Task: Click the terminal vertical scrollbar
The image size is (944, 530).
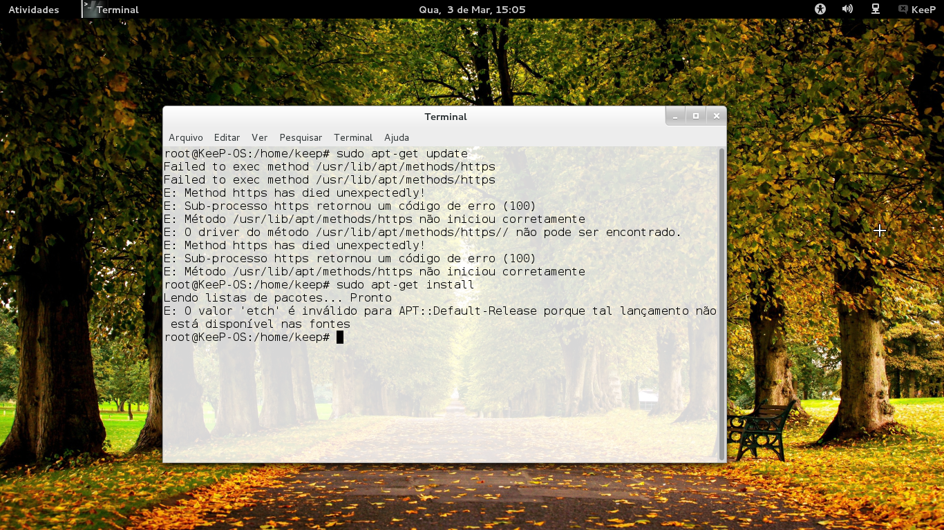Action: [722, 304]
